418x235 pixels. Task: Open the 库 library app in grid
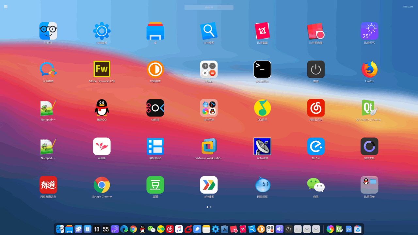coord(155,31)
